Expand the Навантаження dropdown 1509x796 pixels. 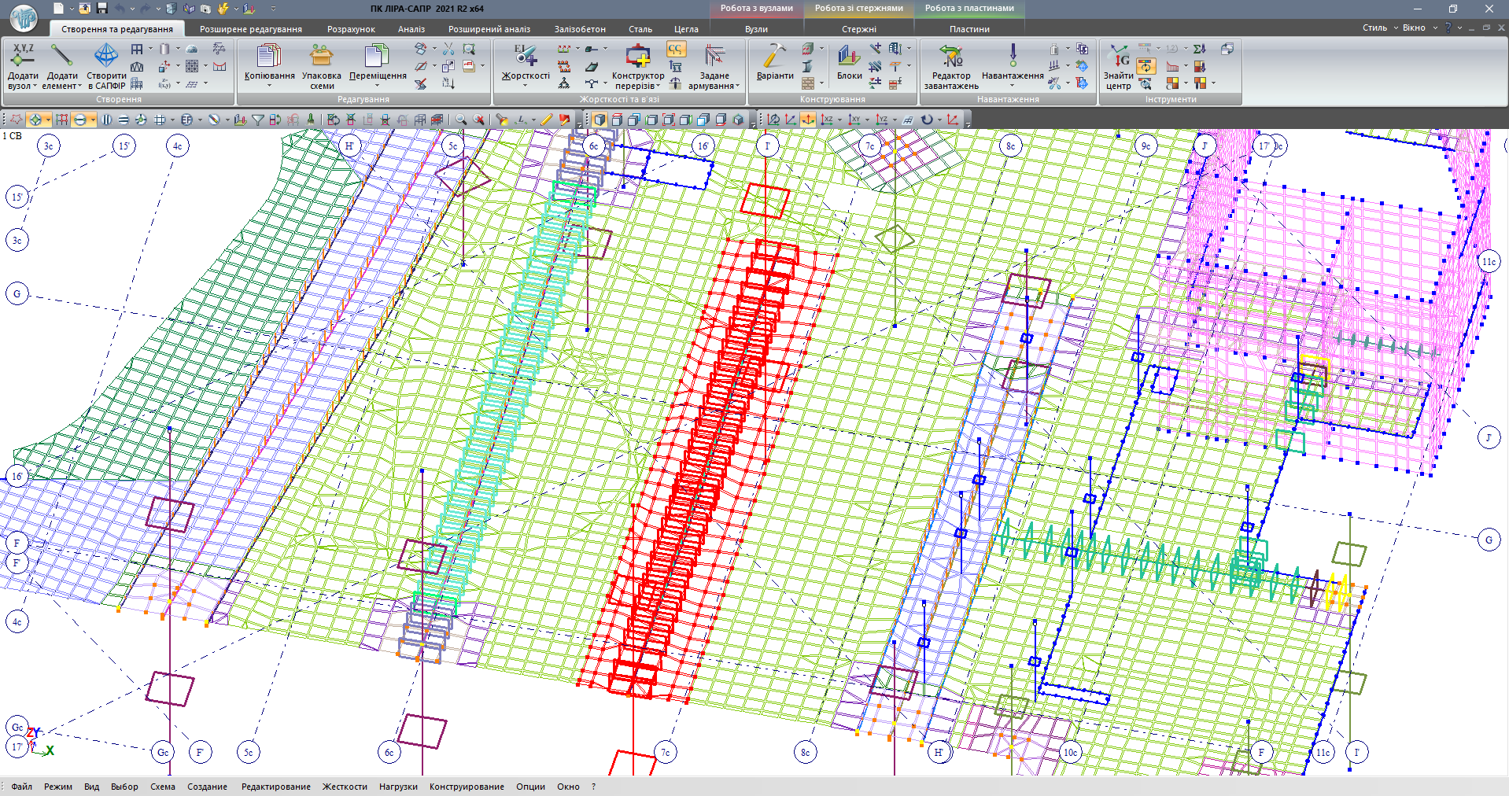coord(1013,85)
